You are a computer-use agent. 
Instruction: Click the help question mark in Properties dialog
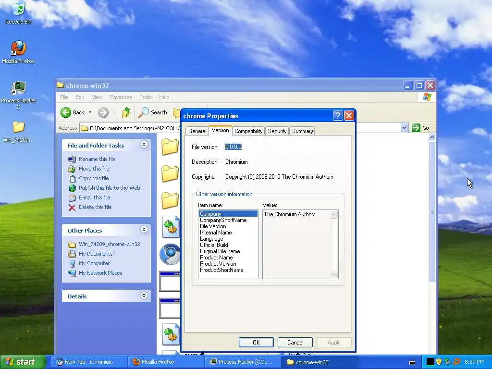click(x=337, y=116)
